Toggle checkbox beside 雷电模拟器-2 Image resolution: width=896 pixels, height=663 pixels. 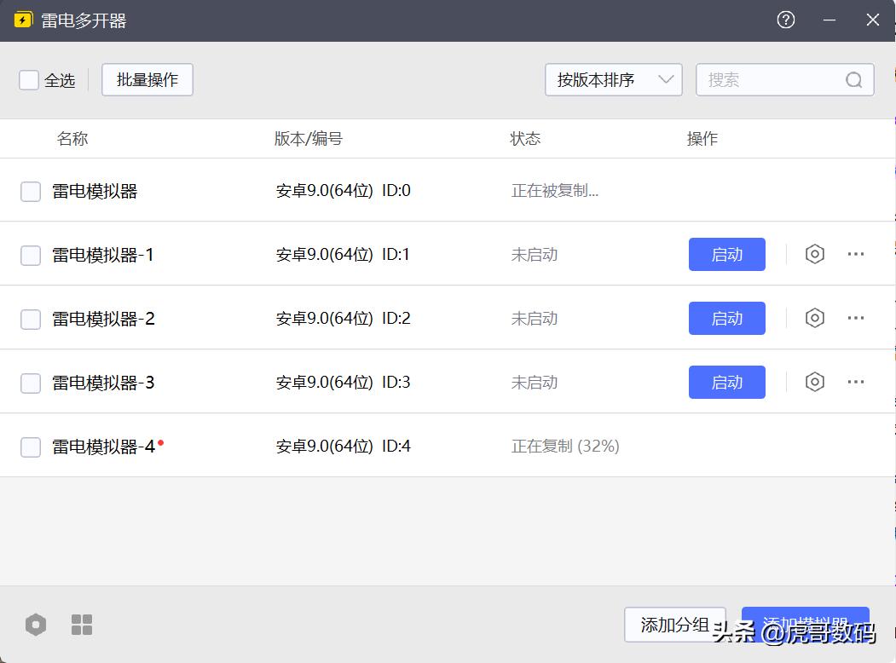pyautogui.click(x=31, y=319)
